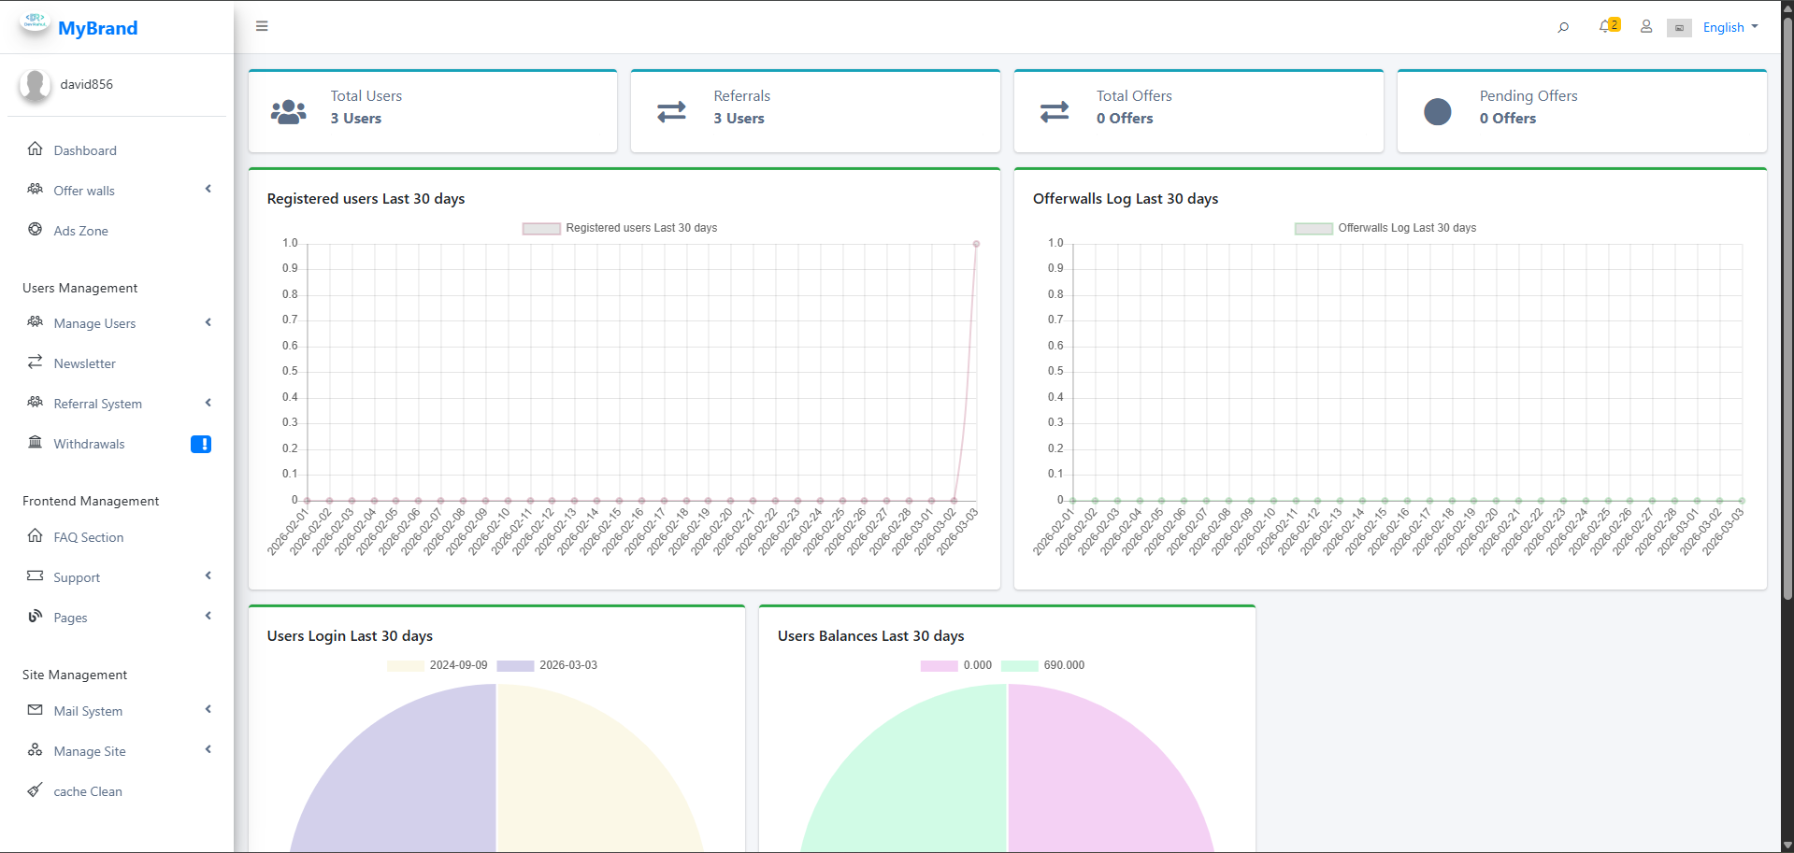Click the MyBrand logo image
This screenshot has width=1794, height=853.
(x=35, y=21)
